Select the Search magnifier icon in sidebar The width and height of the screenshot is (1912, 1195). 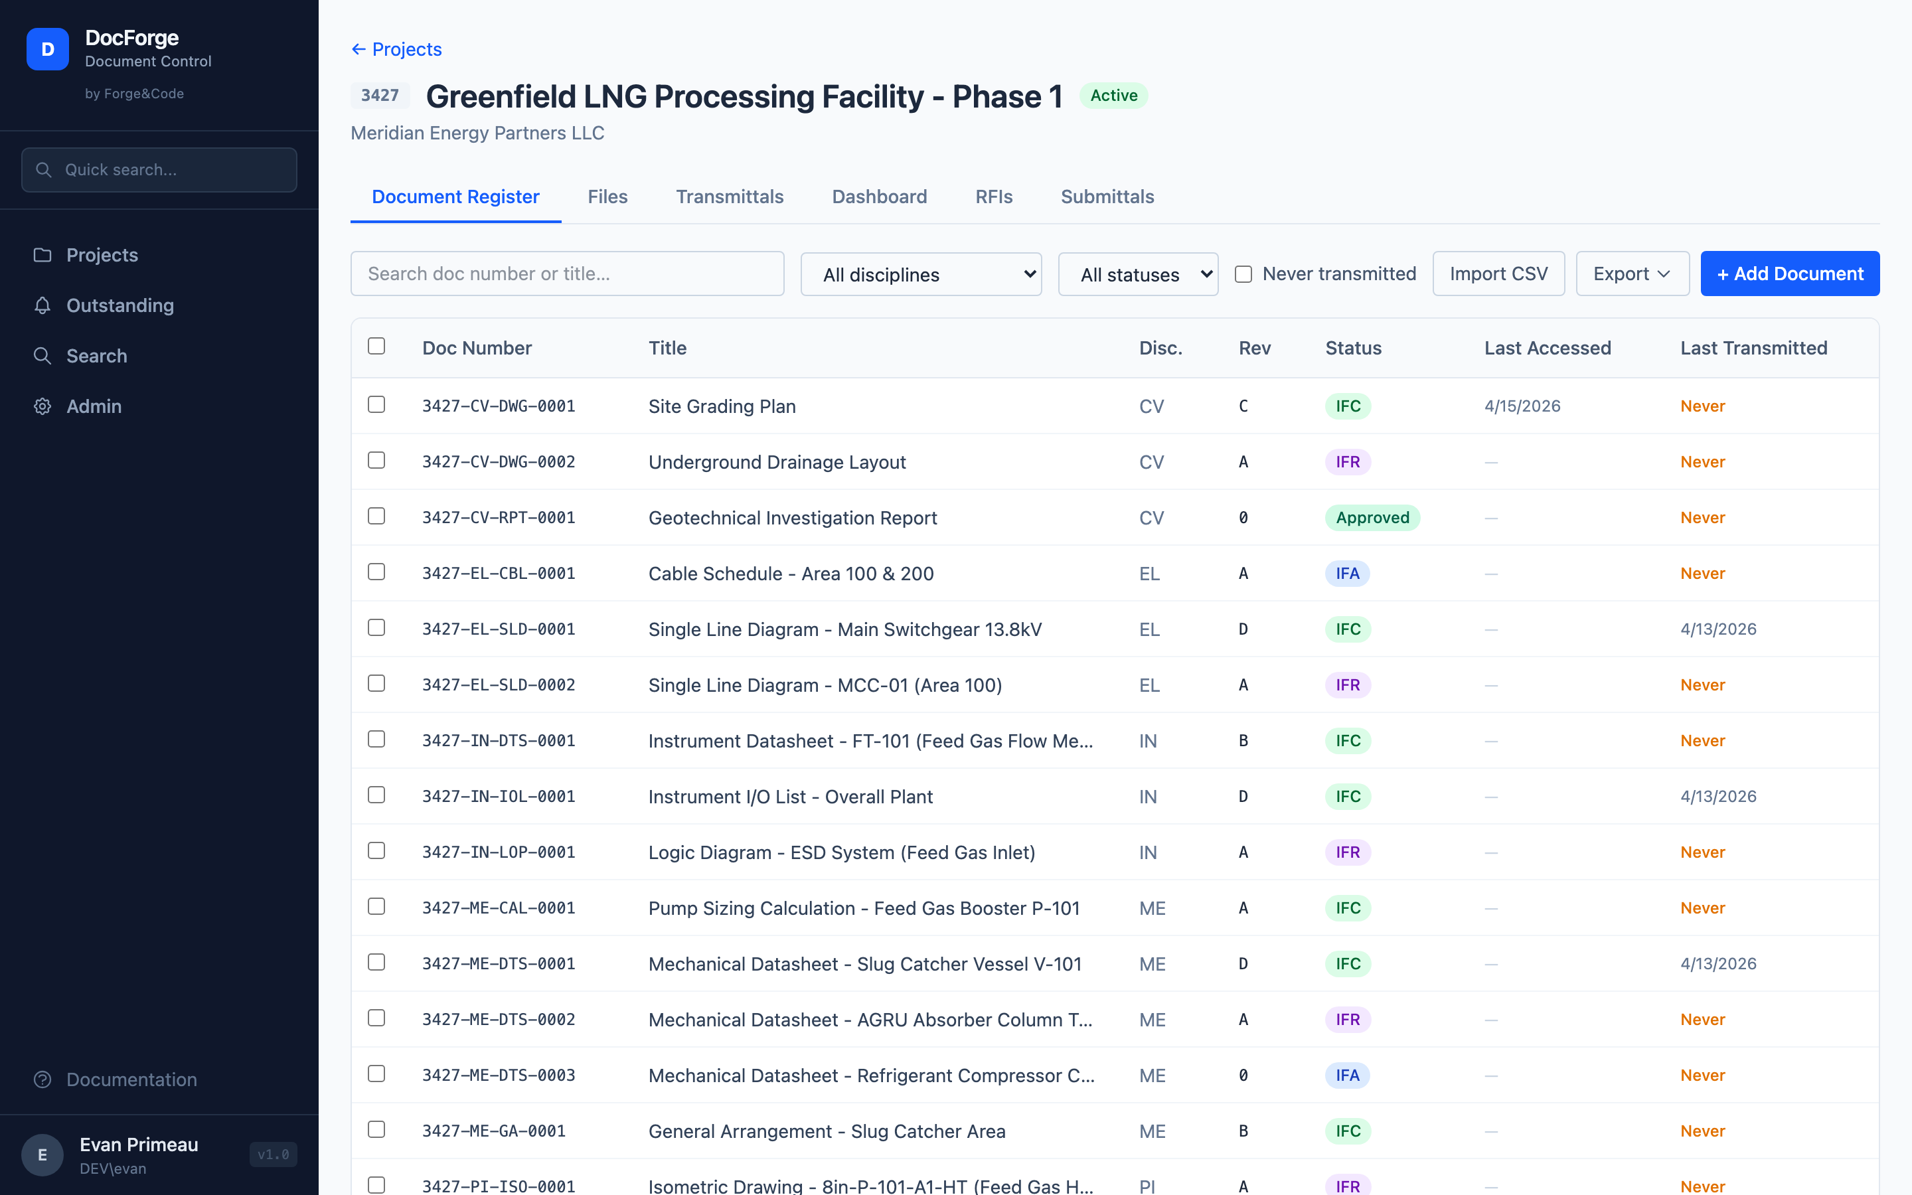tap(42, 356)
